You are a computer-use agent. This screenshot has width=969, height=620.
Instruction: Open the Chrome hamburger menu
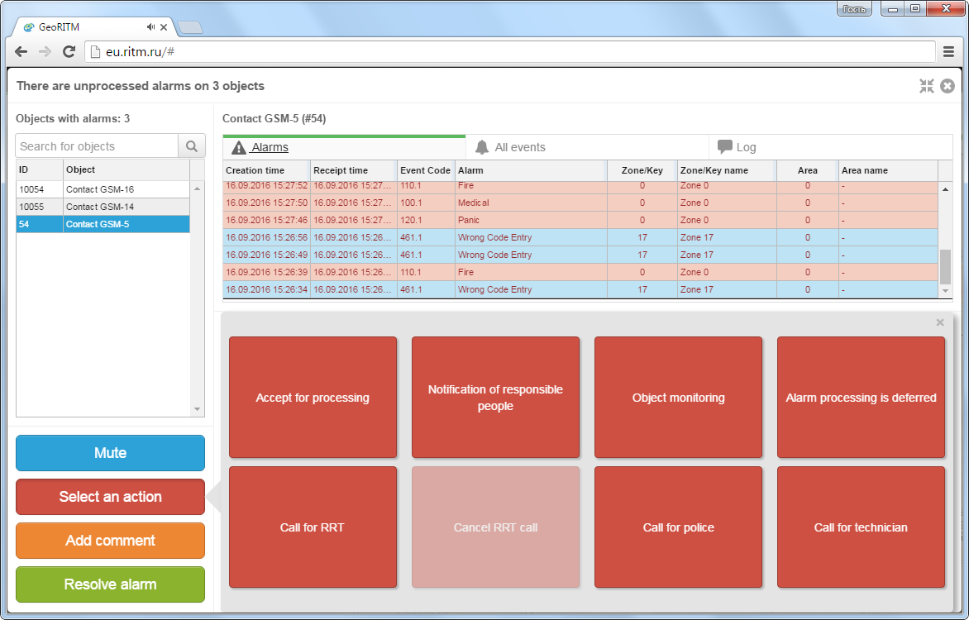tap(948, 52)
